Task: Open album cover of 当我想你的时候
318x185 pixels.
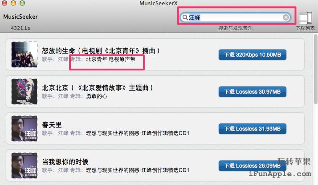Action: 24,165
